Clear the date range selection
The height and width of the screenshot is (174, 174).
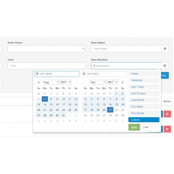146,127
